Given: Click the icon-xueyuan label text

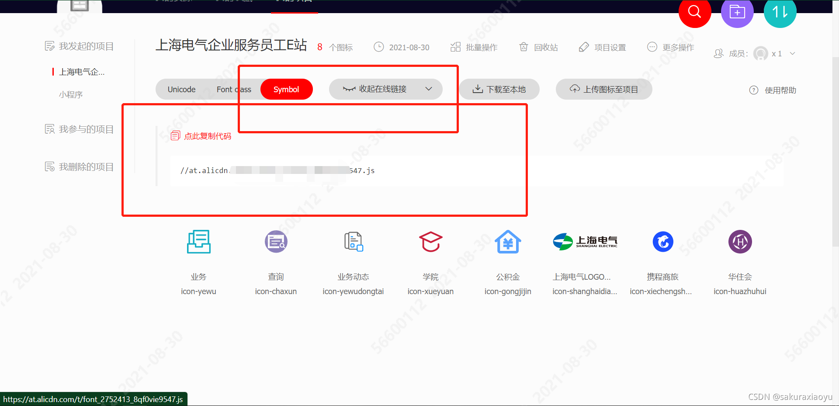Looking at the screenshot, I should [x=431, y=291].
